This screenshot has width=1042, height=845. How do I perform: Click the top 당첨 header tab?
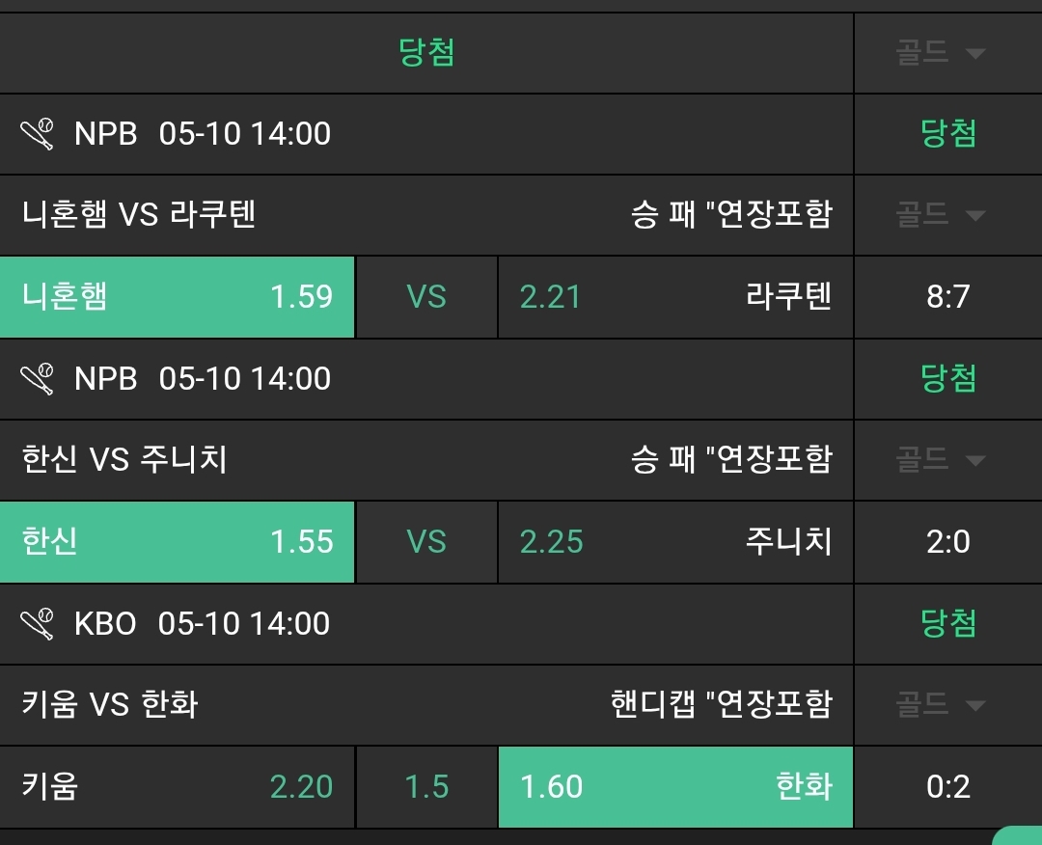pyautogui.click(x=426, y=53)
